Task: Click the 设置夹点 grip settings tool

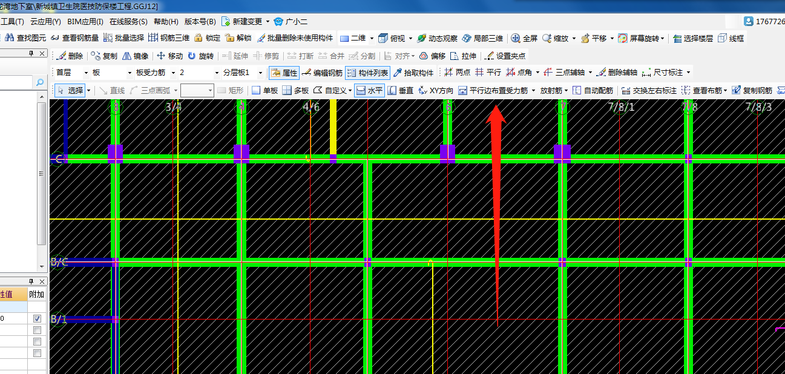Action: pyautogui.click(x=505, y=56)
